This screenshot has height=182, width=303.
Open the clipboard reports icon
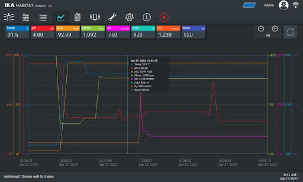[x=78, y=17]
